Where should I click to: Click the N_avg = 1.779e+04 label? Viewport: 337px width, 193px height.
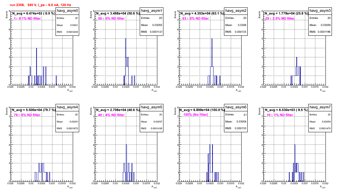coord(286,13)
